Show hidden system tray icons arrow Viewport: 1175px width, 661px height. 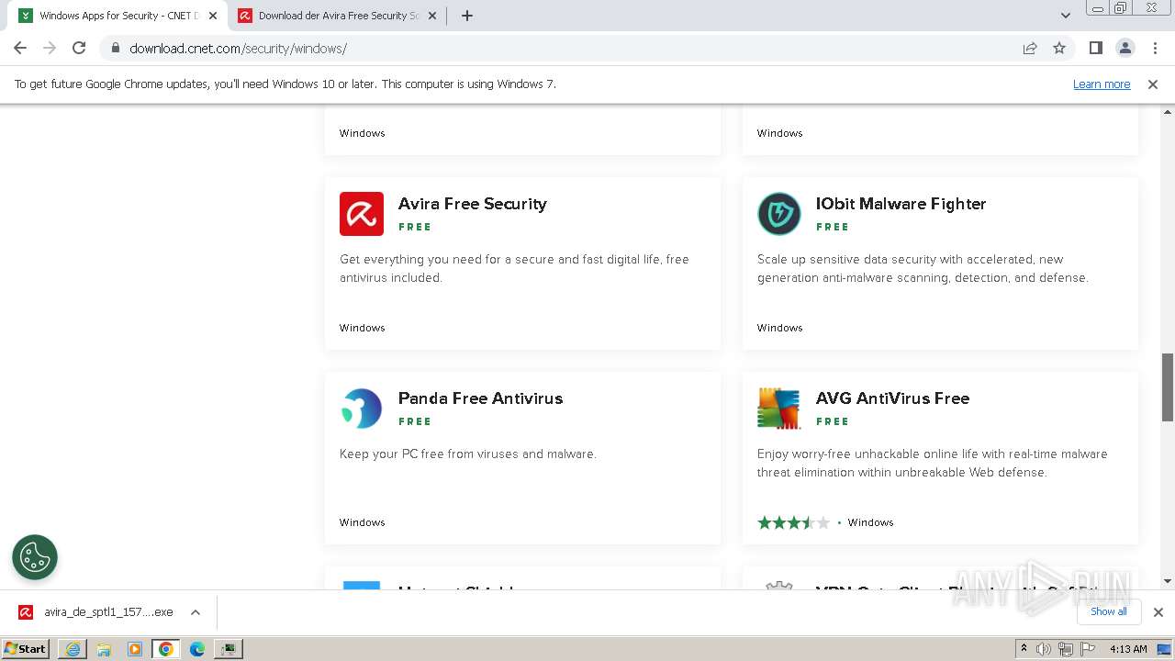pyautogui.click(x=1024, y=649)
